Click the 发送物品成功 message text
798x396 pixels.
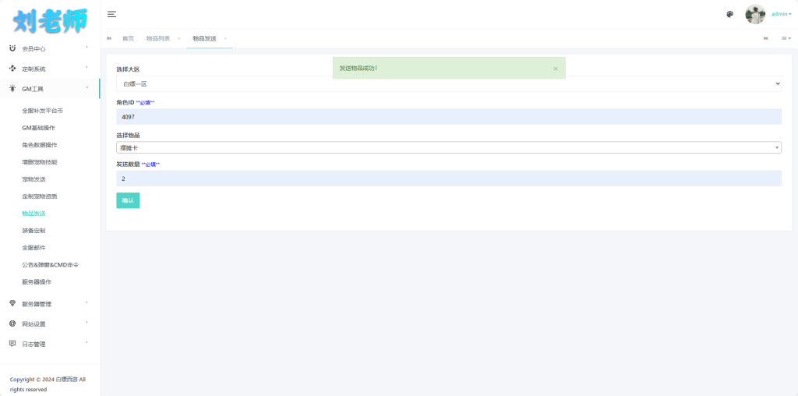[358, 68]
